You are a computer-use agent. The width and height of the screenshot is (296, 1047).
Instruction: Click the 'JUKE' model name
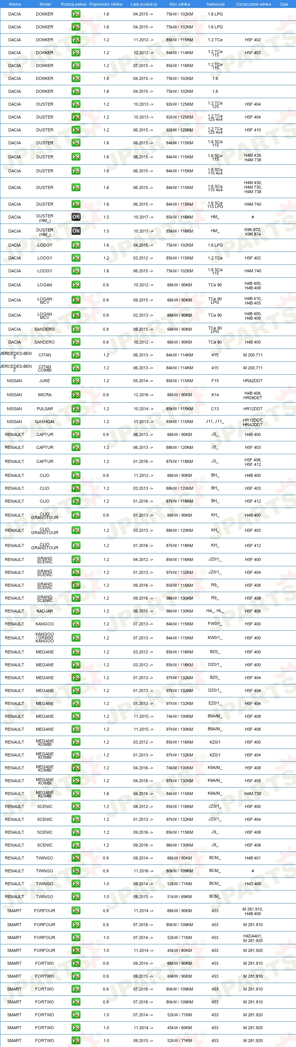[x=45, y=381]
